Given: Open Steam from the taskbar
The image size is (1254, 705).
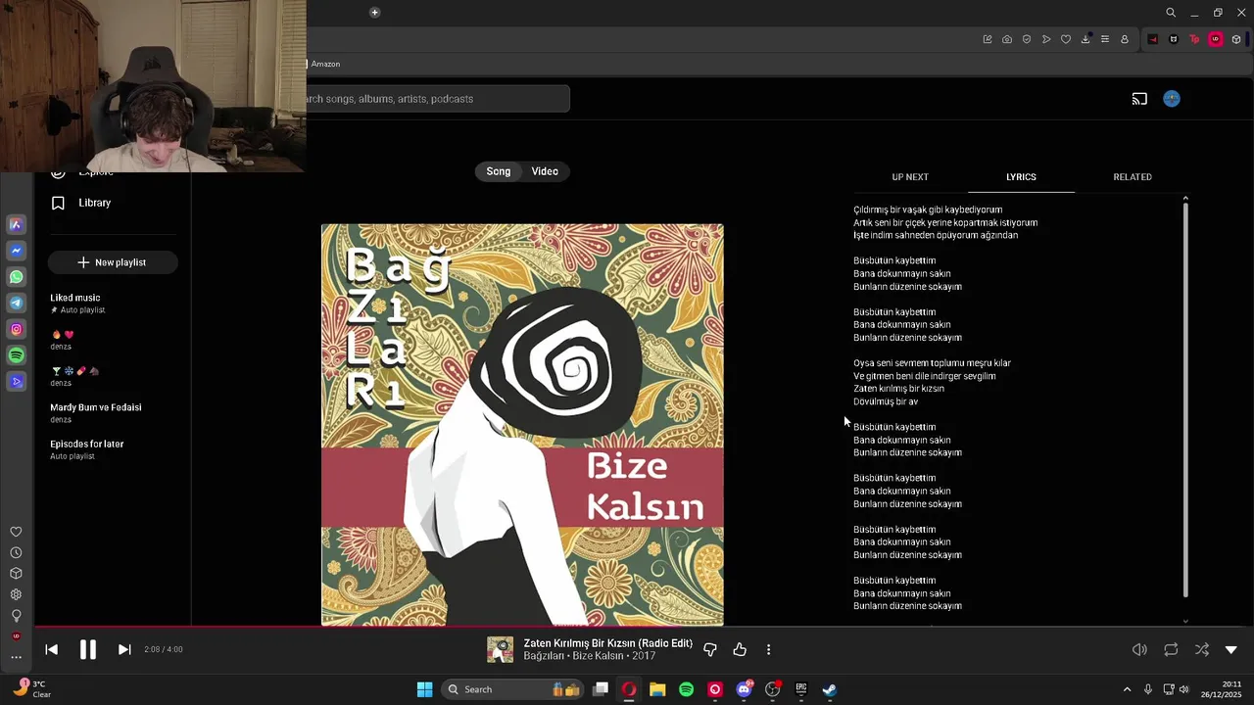Looking at the screenshot, I should pos(830,689).
